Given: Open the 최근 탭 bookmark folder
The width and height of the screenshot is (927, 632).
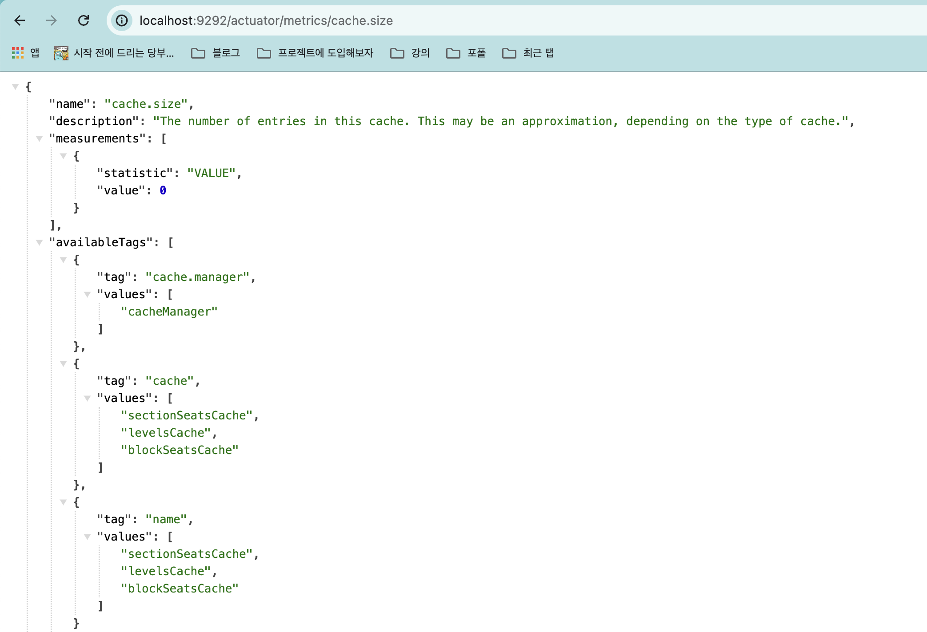Looking at the screenshot, I should click(528, 53).
